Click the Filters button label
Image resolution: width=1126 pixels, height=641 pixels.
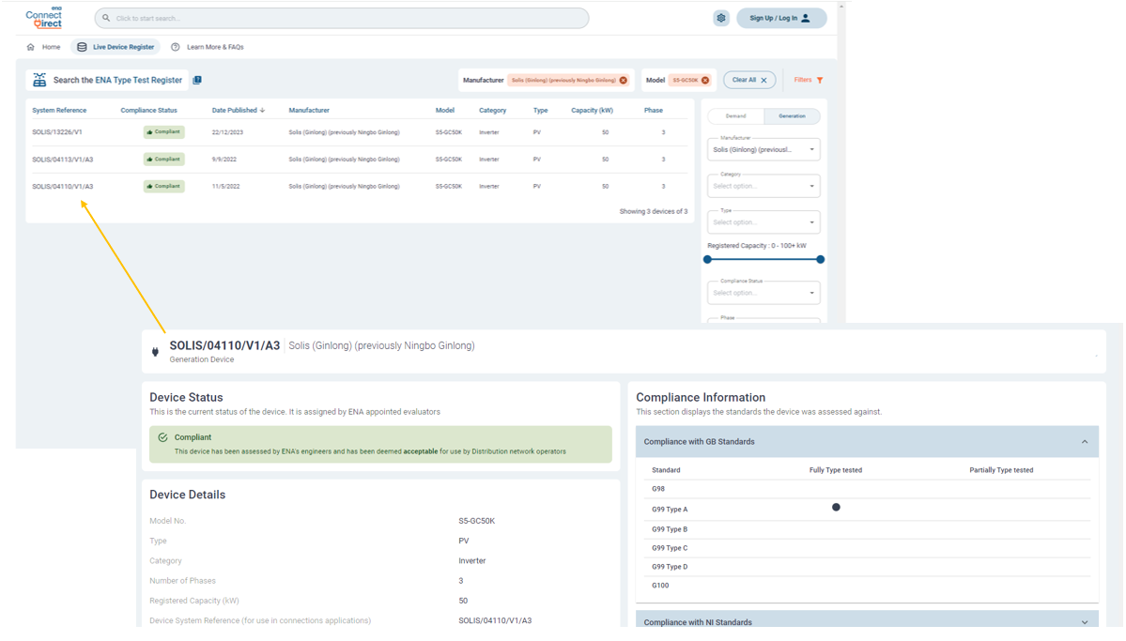(803, 80)
